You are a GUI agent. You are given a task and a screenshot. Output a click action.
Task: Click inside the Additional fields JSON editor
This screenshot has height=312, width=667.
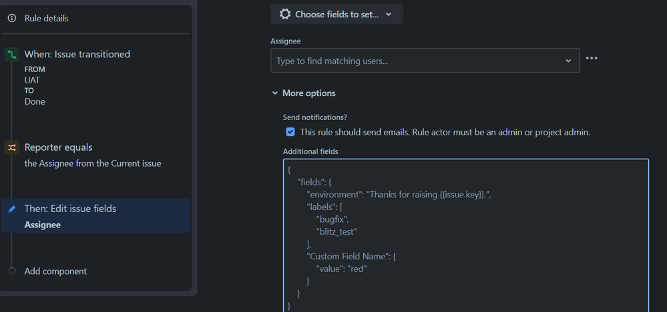[466, 235]
